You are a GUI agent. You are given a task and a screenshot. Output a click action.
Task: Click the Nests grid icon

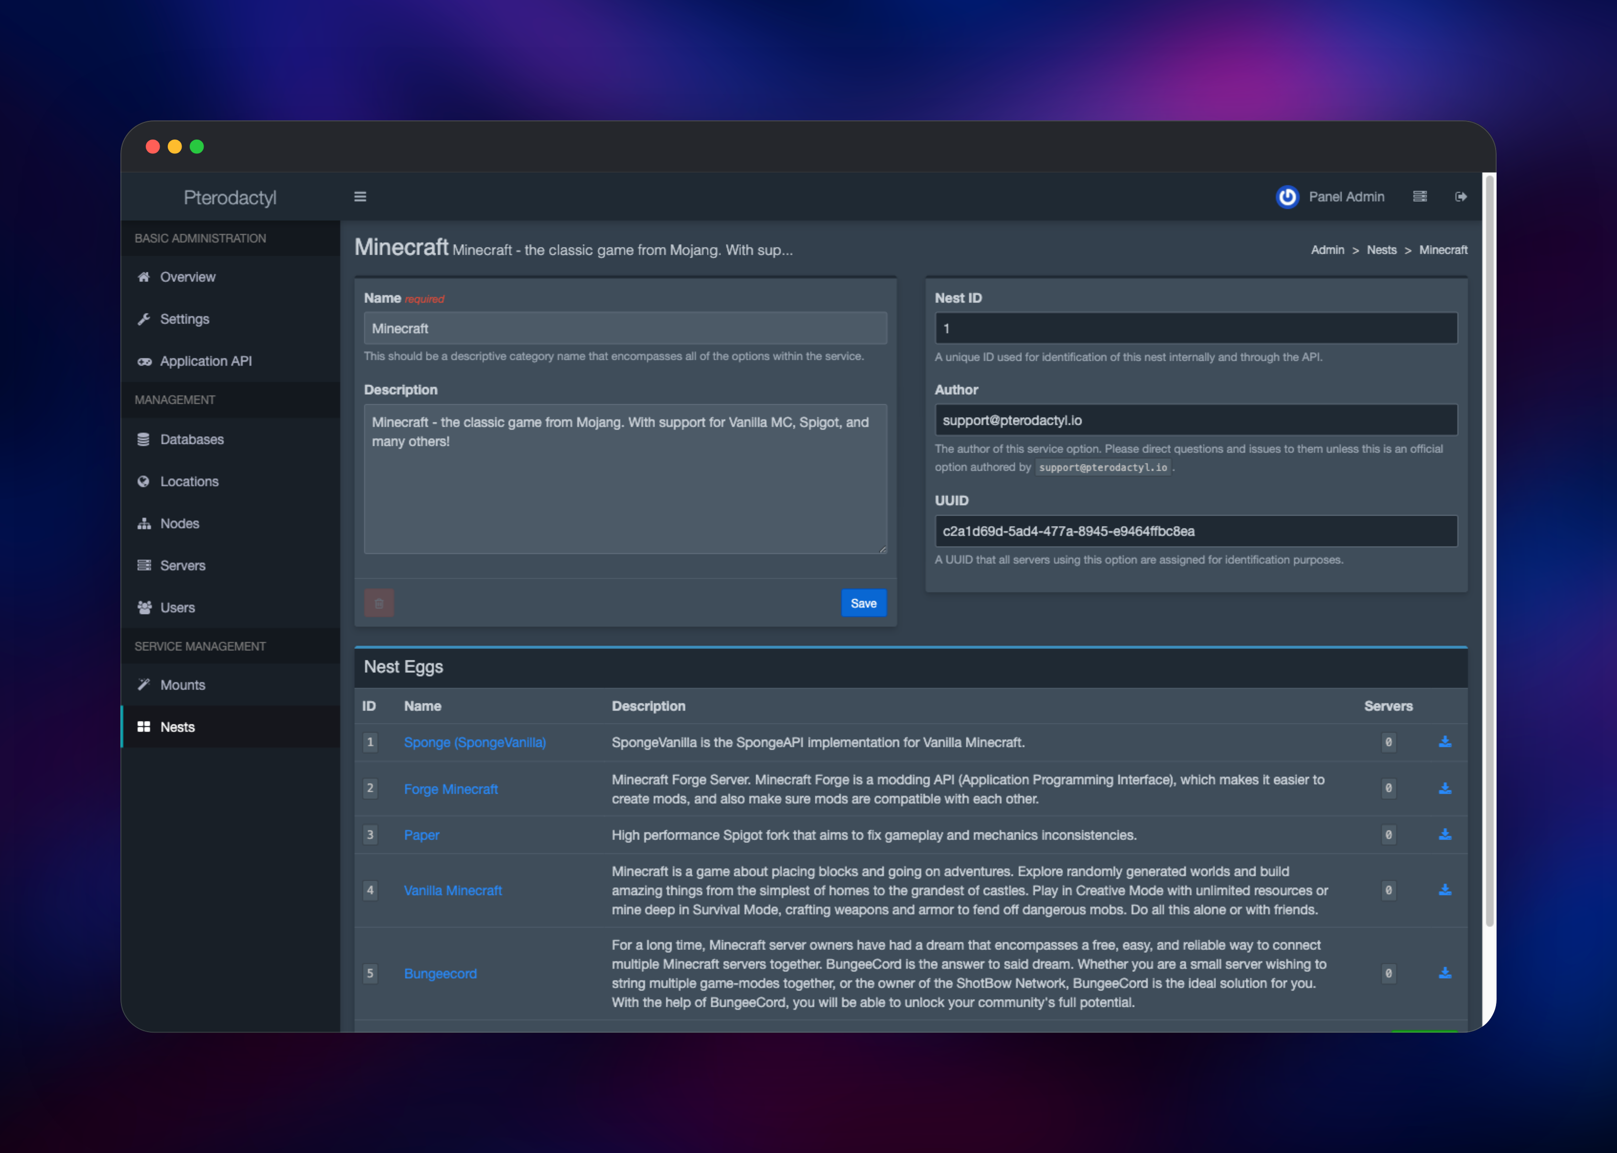[x=143, y=727]
